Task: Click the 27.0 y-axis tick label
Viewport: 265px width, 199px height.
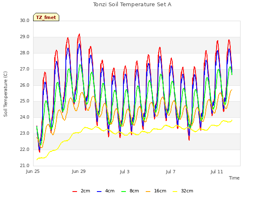Action: (25, 69)
